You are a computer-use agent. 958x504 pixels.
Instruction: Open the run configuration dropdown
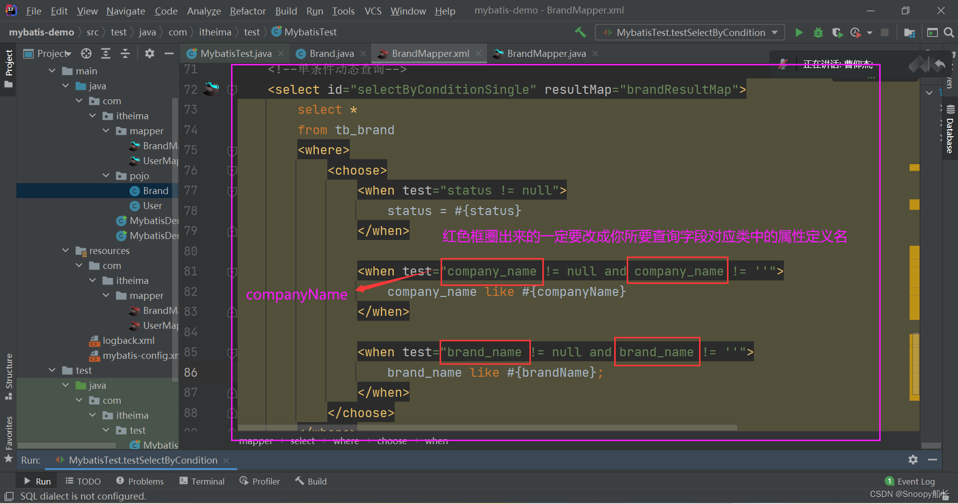pos(690,32)
